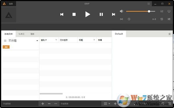Open filter on the title column

coord(94,40)
